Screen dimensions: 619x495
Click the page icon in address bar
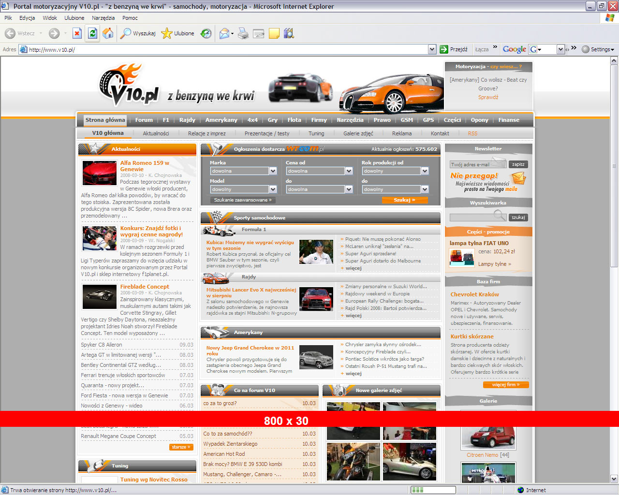(x=23, y=49)
